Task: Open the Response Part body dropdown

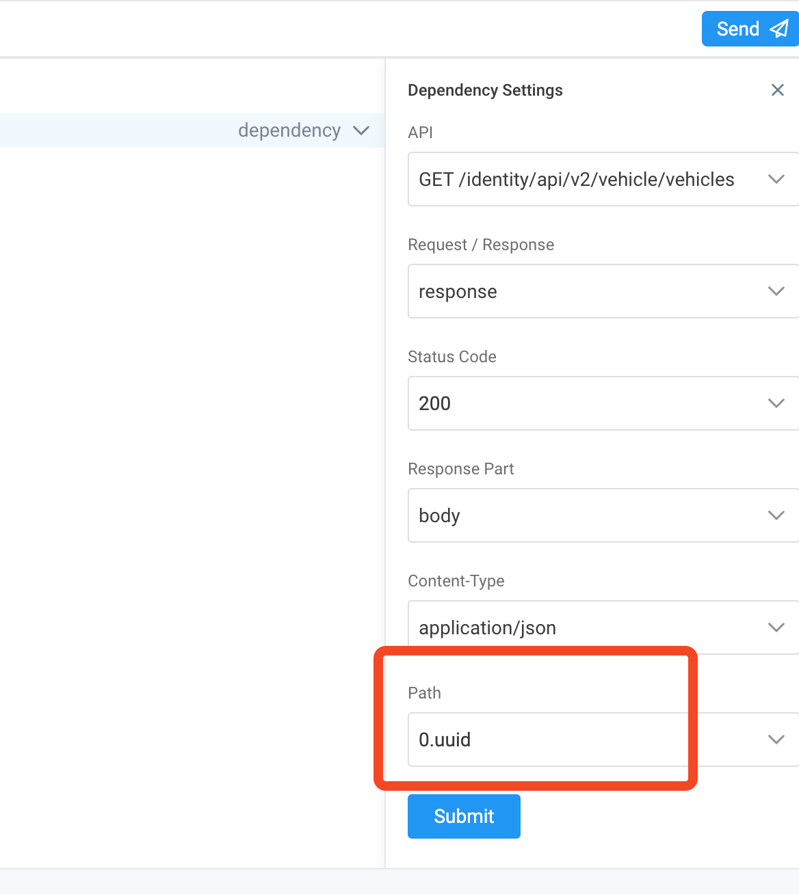Action: click(x=603, y=515)
